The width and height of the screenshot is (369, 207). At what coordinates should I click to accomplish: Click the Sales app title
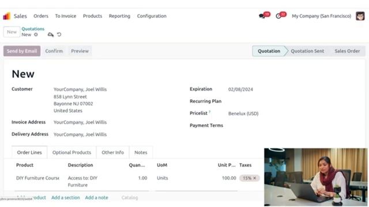click(x=20, y=16)
